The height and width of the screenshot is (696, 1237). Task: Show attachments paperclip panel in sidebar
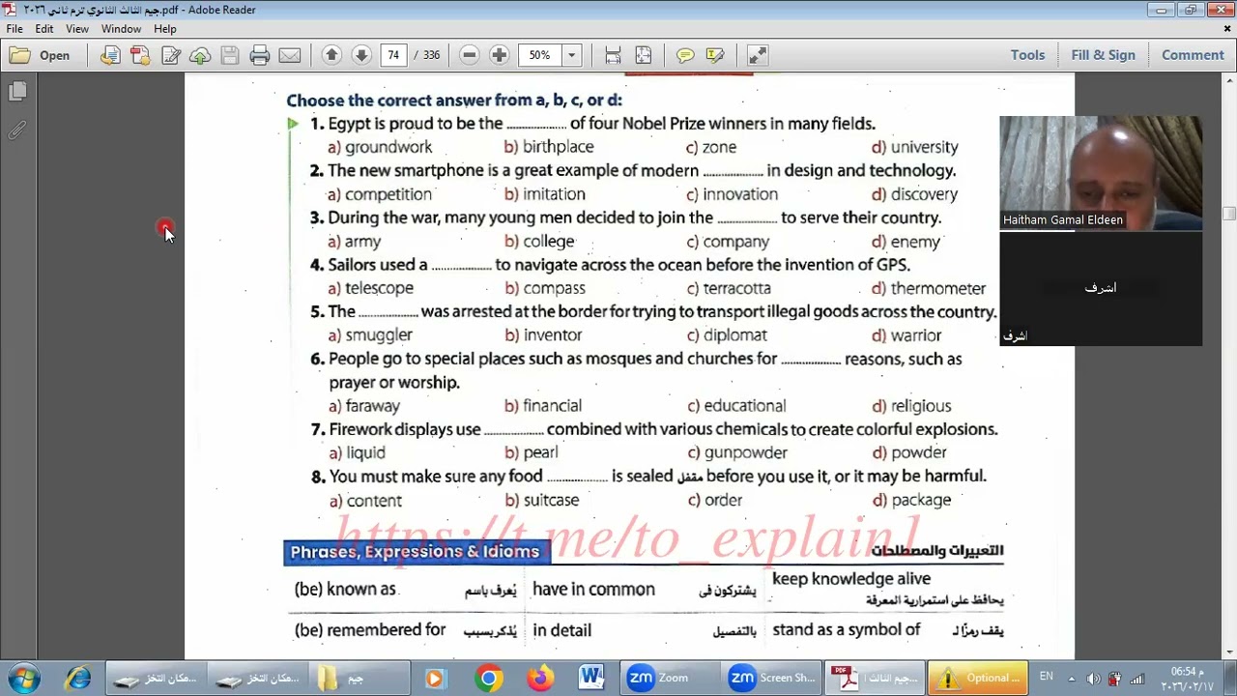coord(17,130)
